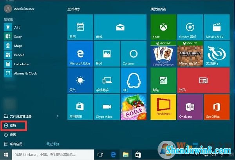Image resolution: width=235 pixels, height=160 pixels.
Task: Show 所有应用 all apps list
Action: 13,144
